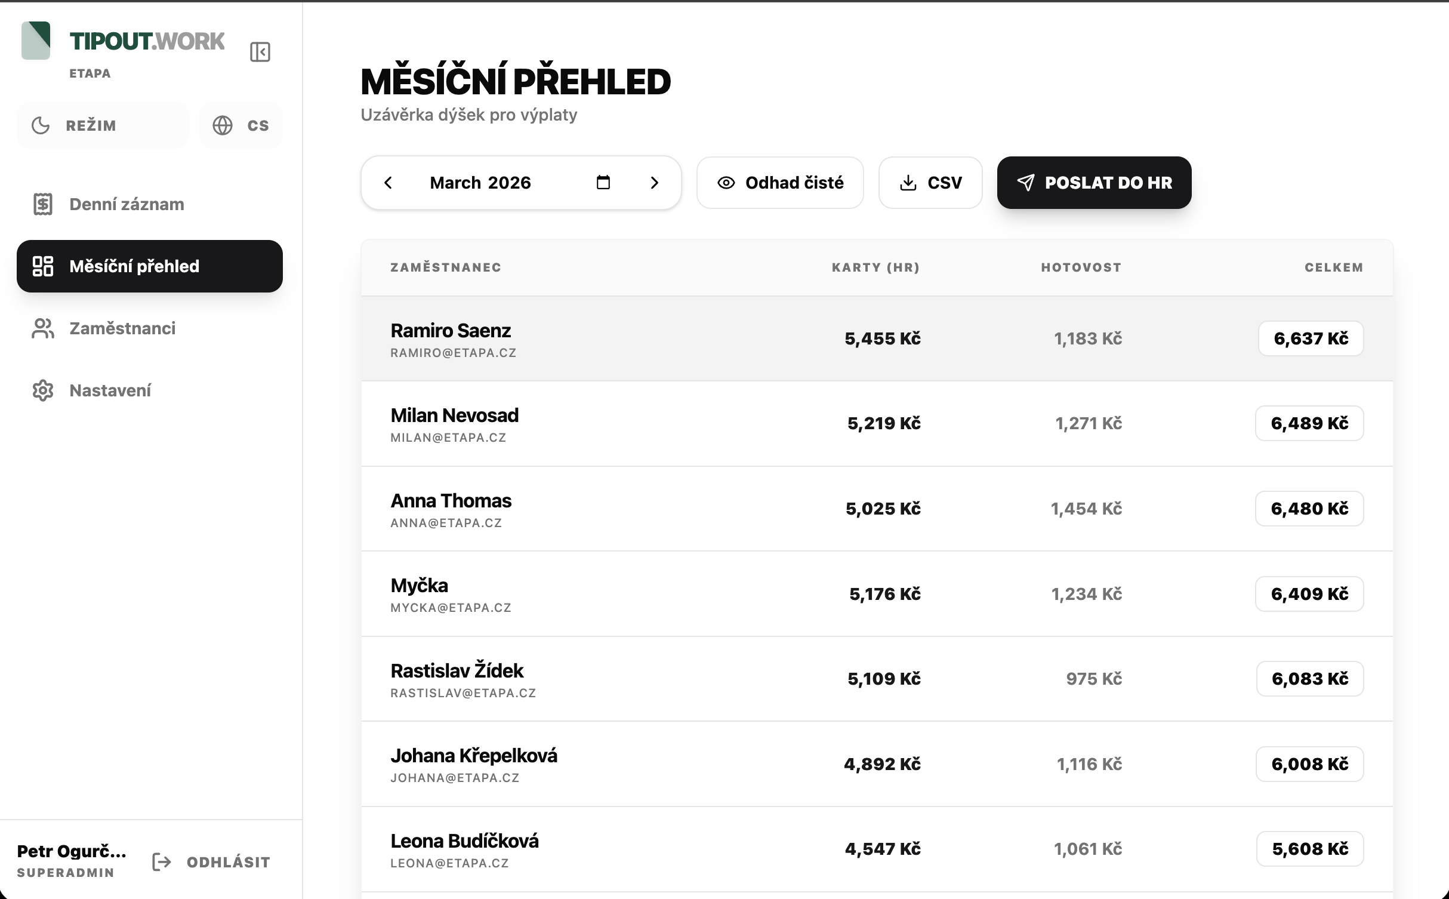Collapse the sidebar with the panel icon
Viewport: 1449px width, 899px height.
coord(260,52)
